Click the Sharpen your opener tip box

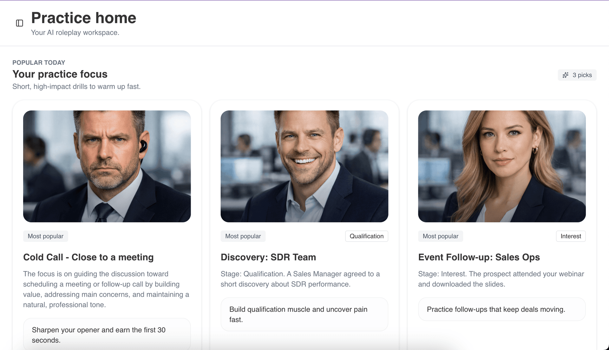click(x=107, y=335)
